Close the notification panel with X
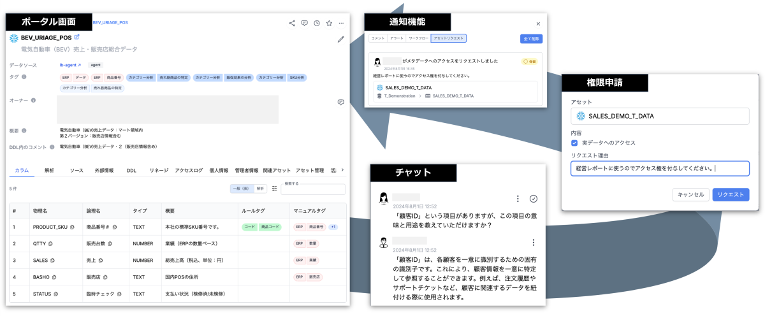 click(x=538, y=24)
